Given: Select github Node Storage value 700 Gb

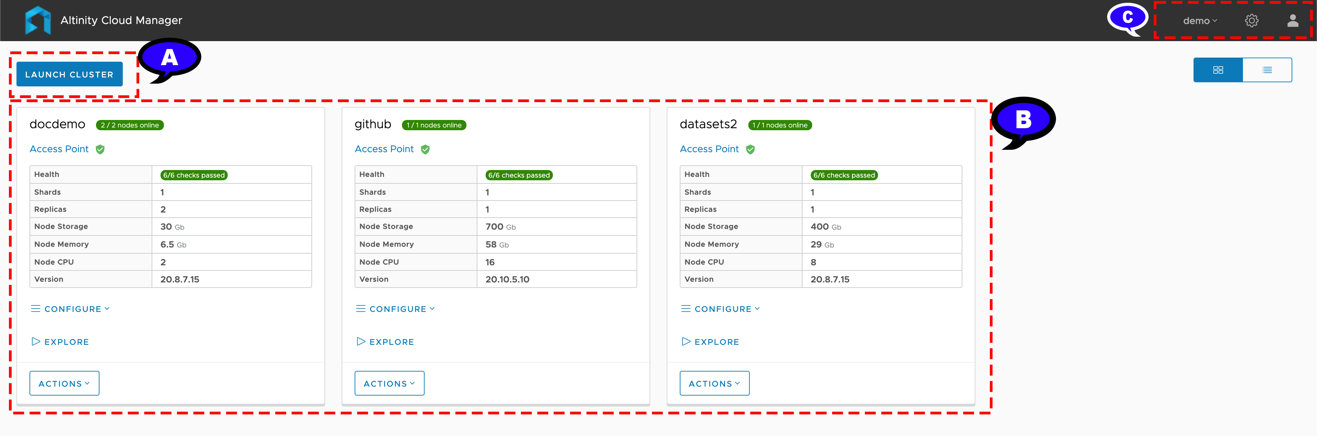Looking at the screenshot, I should [500, 227].
